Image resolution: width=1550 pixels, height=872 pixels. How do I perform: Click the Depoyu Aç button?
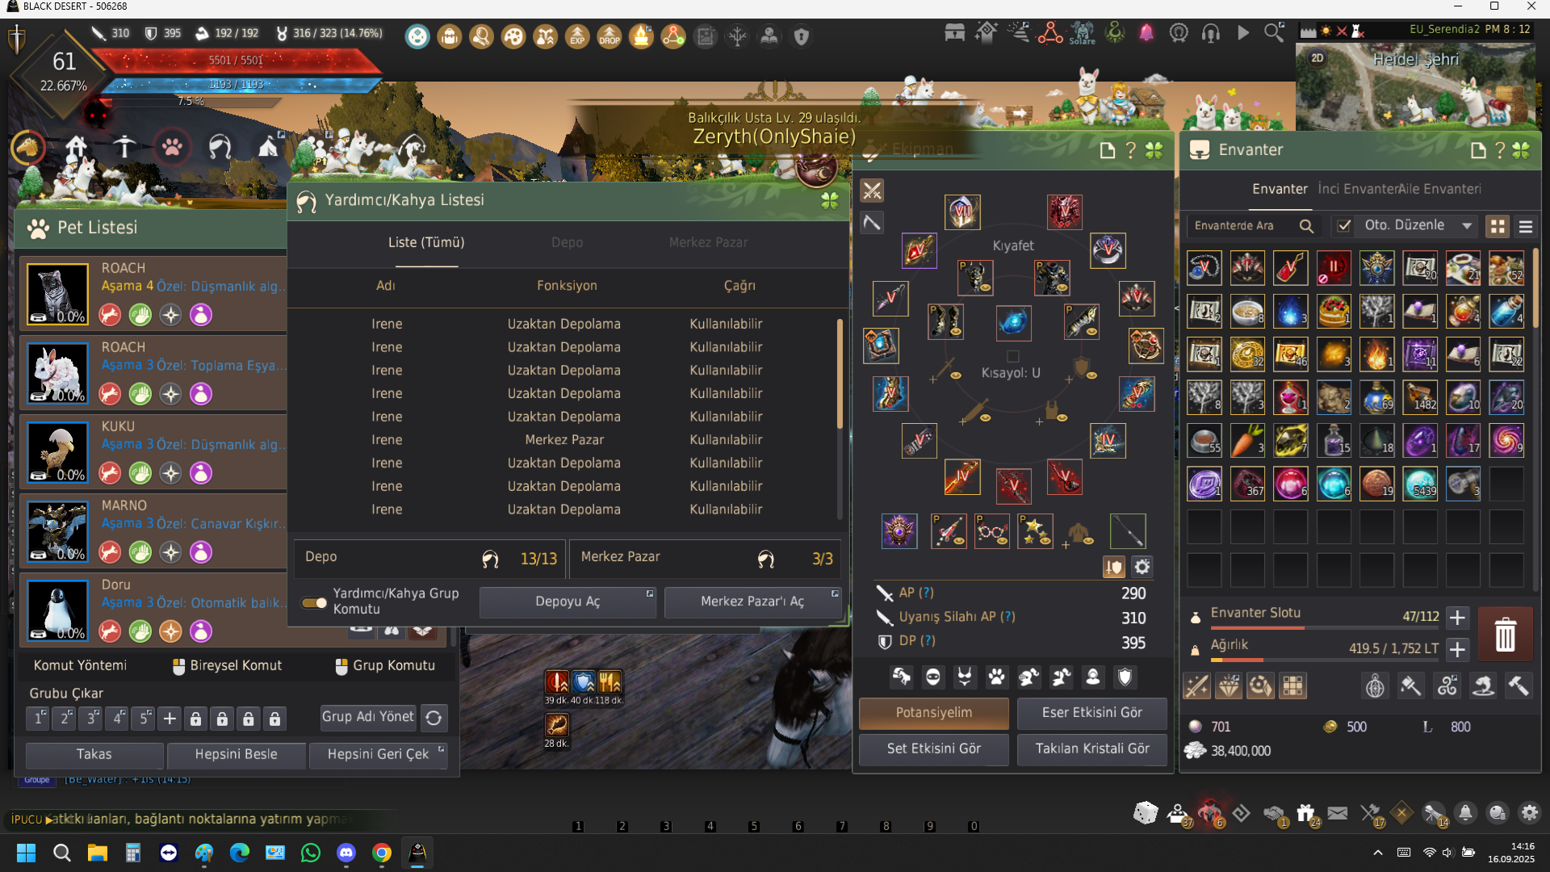(x=568, y=602)
